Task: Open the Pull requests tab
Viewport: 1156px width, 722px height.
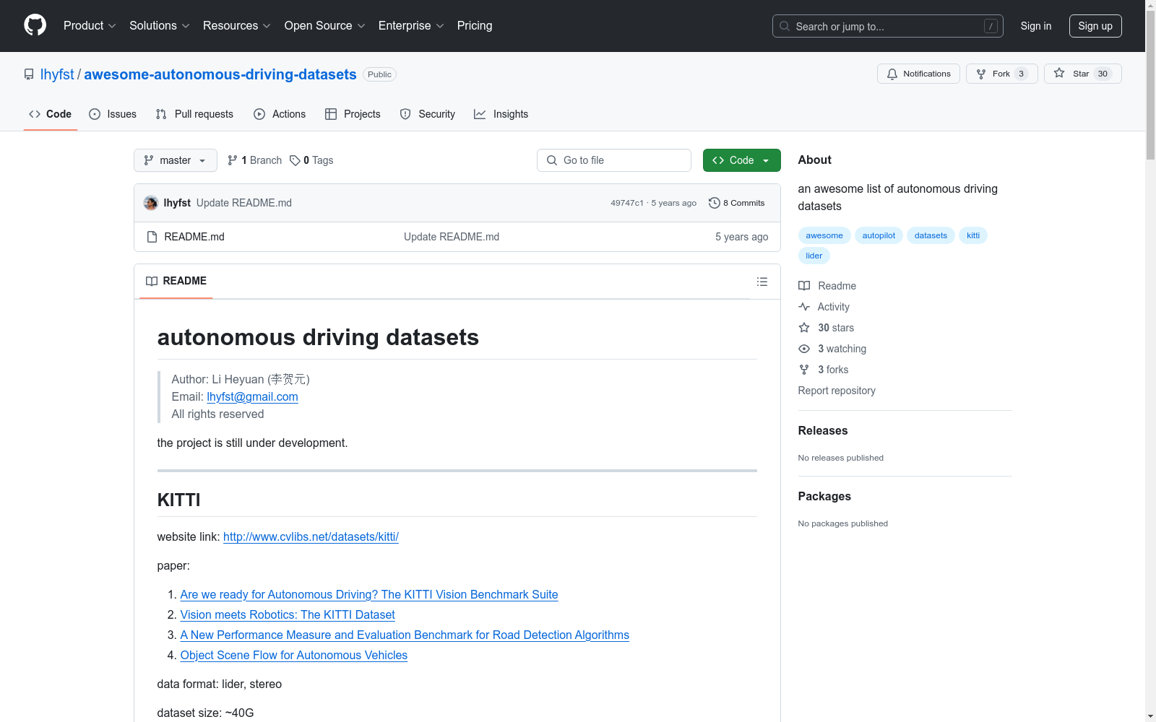Action: (x=194, y=114)
